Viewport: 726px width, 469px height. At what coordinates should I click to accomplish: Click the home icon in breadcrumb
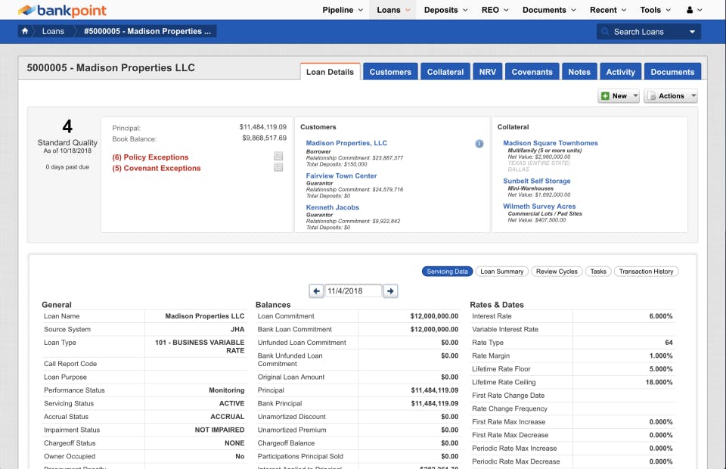25,31
